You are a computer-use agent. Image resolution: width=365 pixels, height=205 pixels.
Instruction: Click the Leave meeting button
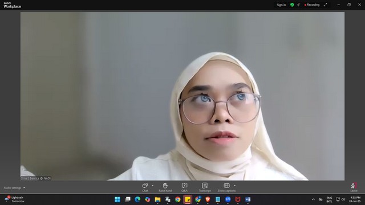click(x=354, y=187)
